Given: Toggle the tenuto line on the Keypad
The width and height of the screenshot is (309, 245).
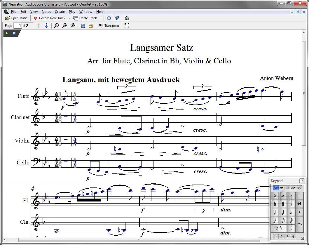Looking at the screenshot, I should [x=299, y=196].
